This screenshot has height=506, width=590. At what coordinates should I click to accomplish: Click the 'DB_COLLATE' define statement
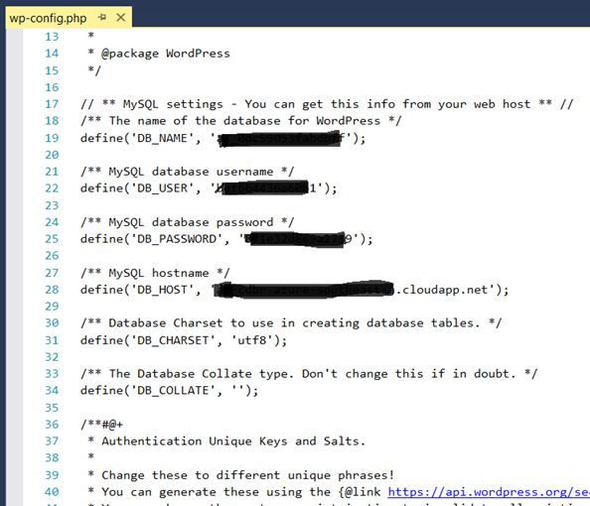click(x=169, y=391)
